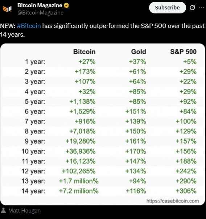Click the Gold column header

[139, 52]
